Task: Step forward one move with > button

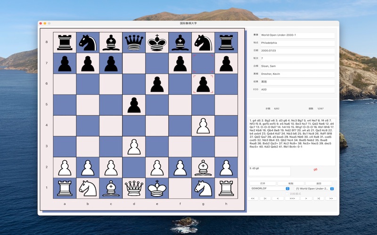Action: (306, 198)
